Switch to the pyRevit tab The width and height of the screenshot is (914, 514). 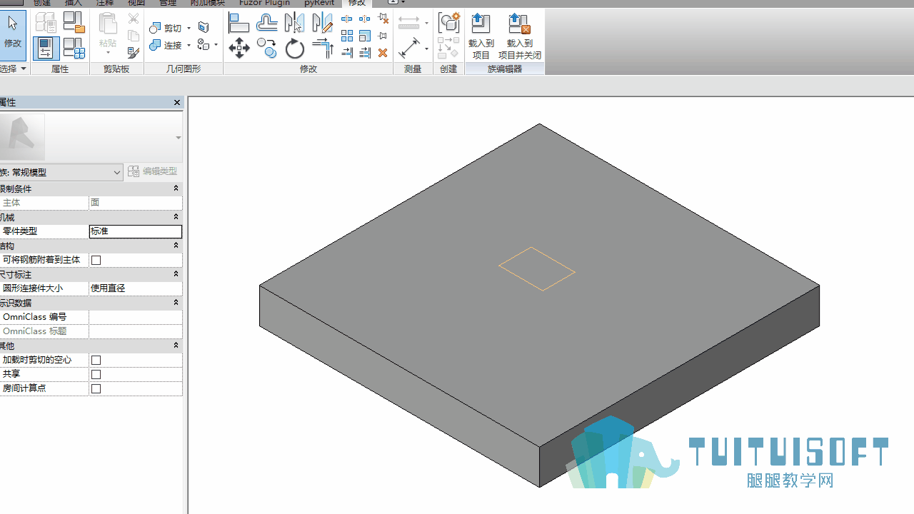pos(319,3)
